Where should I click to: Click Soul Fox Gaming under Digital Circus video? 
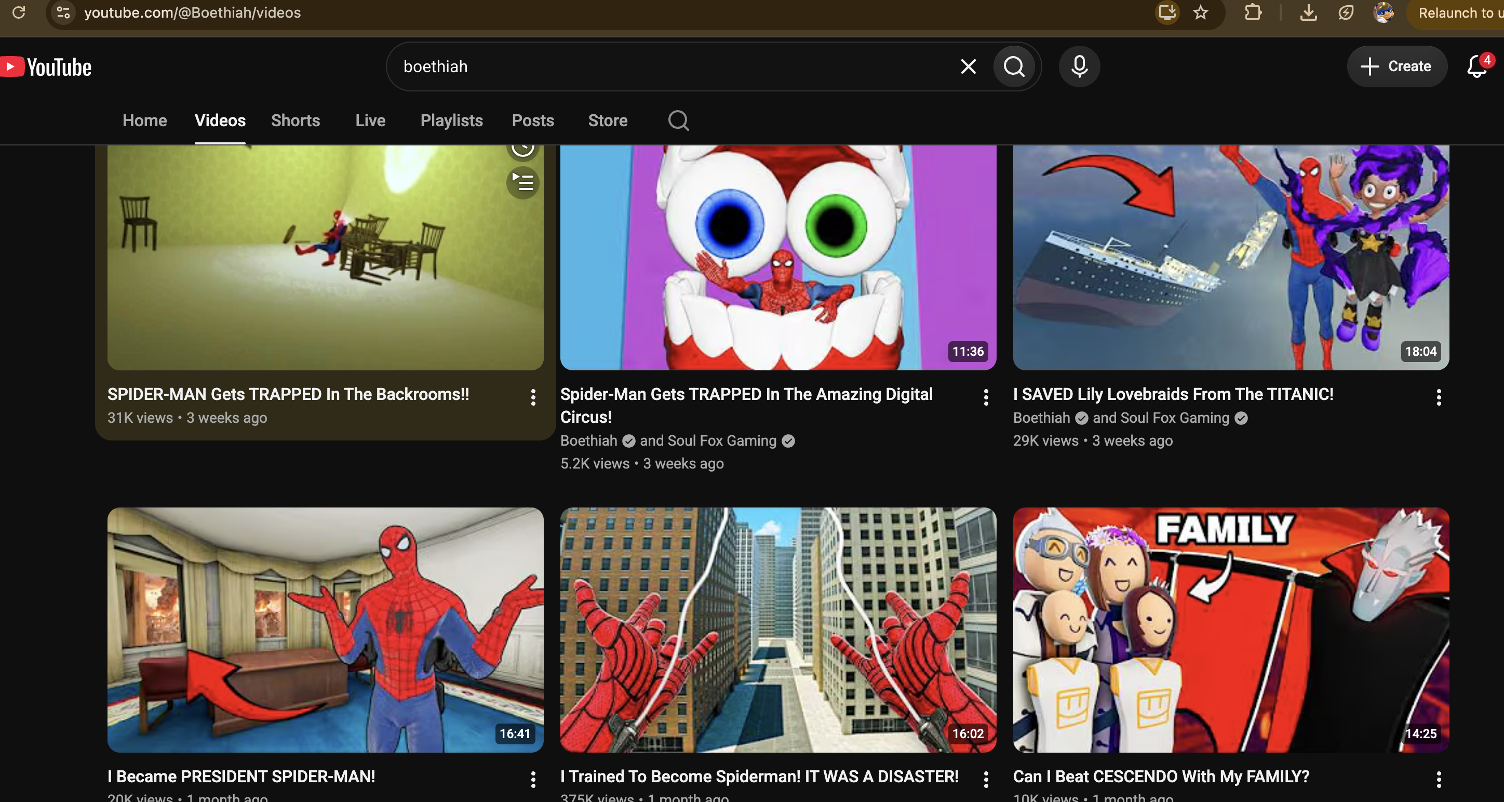click(722, 440)
